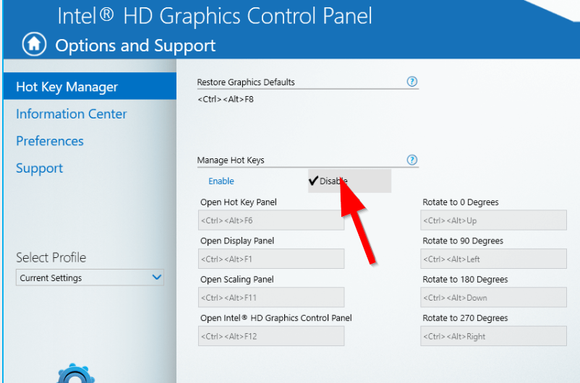Viewport: 580px width, 383px height.
Task: Expand the Select Profile dropdown
Action: [x=90, y=277]
